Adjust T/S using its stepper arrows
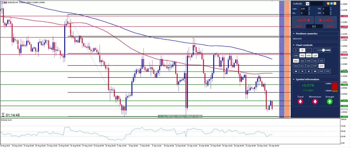This screenshot has width=350, height=148. [x=331, y=9]
